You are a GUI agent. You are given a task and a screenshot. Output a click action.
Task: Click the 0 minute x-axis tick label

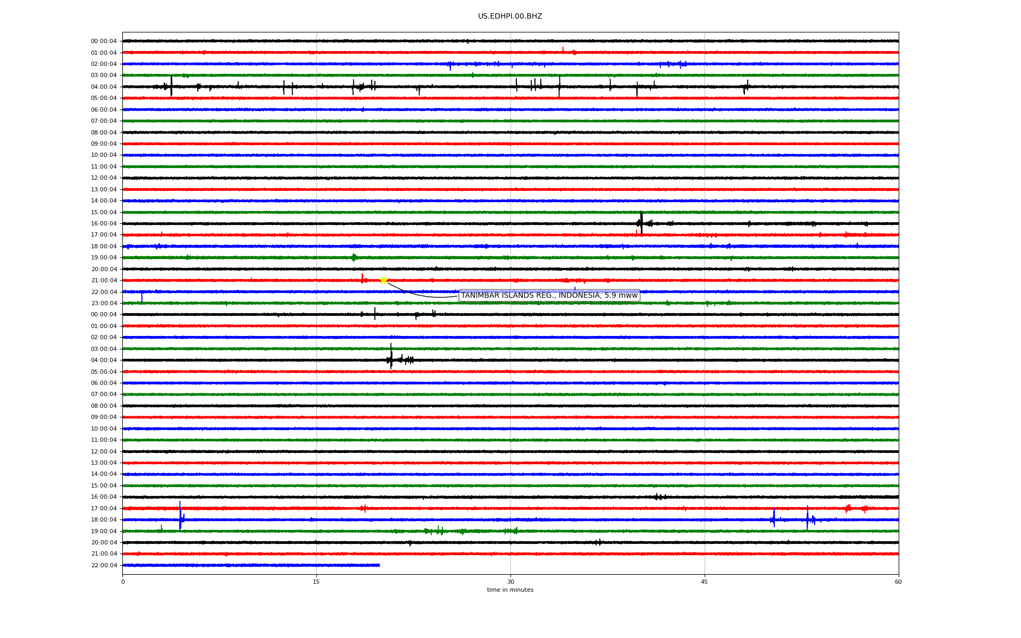[x=123, y=582]
